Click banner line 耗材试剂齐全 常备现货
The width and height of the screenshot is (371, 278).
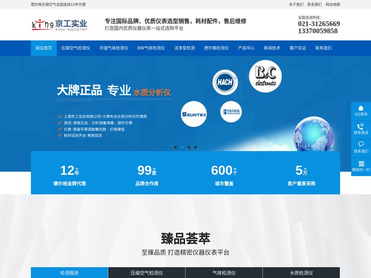tap(83, 135)
